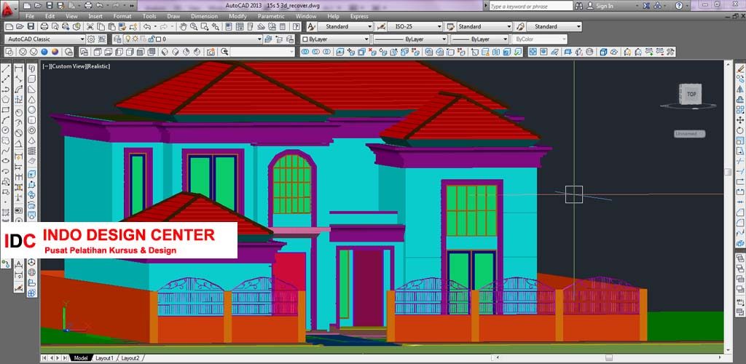The width and height of the screenshot is (746, 364).
Task: Select the Box solid modeling tool
Action: point(31,79)
